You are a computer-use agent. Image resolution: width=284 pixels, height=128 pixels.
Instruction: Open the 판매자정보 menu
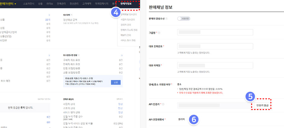pyautogui.click(x=126, y=3)
